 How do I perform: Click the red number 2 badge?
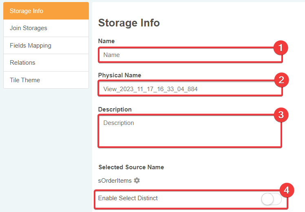pyautogui.click(x=281, y=80)
